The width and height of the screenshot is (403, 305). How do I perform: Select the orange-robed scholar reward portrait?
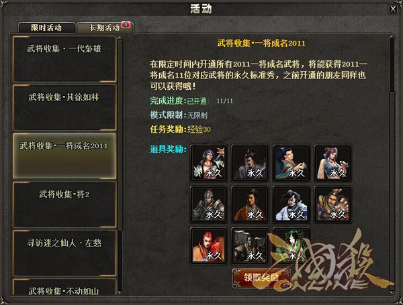[x=250, y=204]
